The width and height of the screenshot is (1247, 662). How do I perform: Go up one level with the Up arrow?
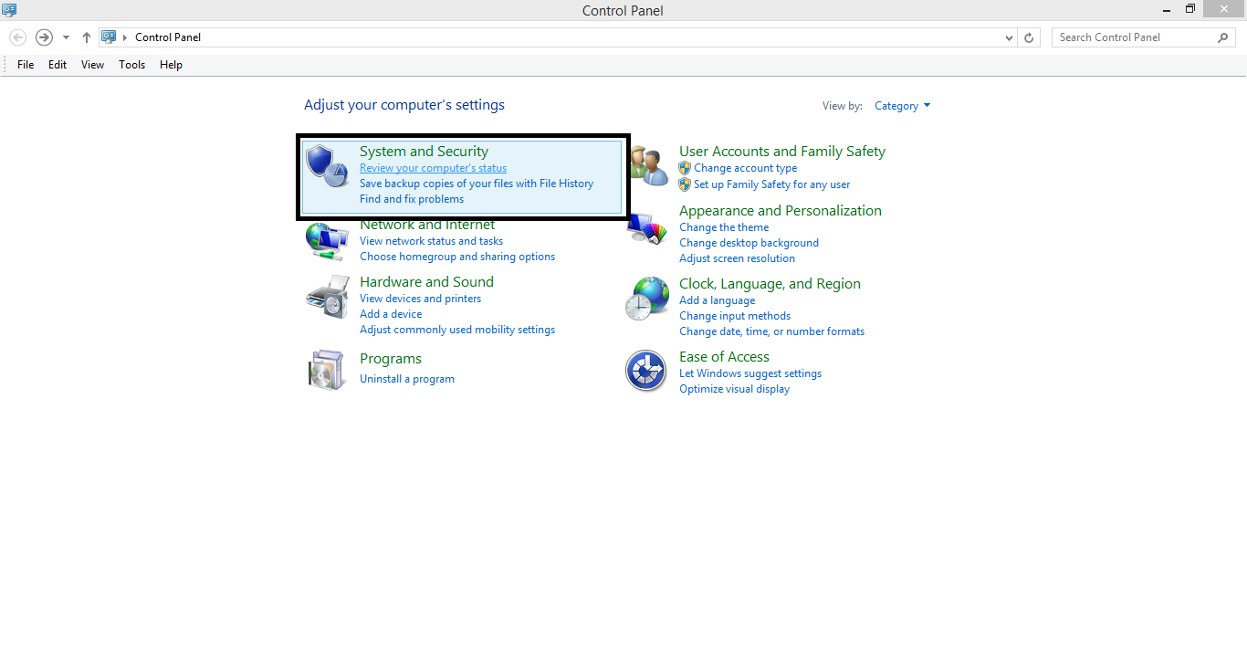tap(87, 37)
